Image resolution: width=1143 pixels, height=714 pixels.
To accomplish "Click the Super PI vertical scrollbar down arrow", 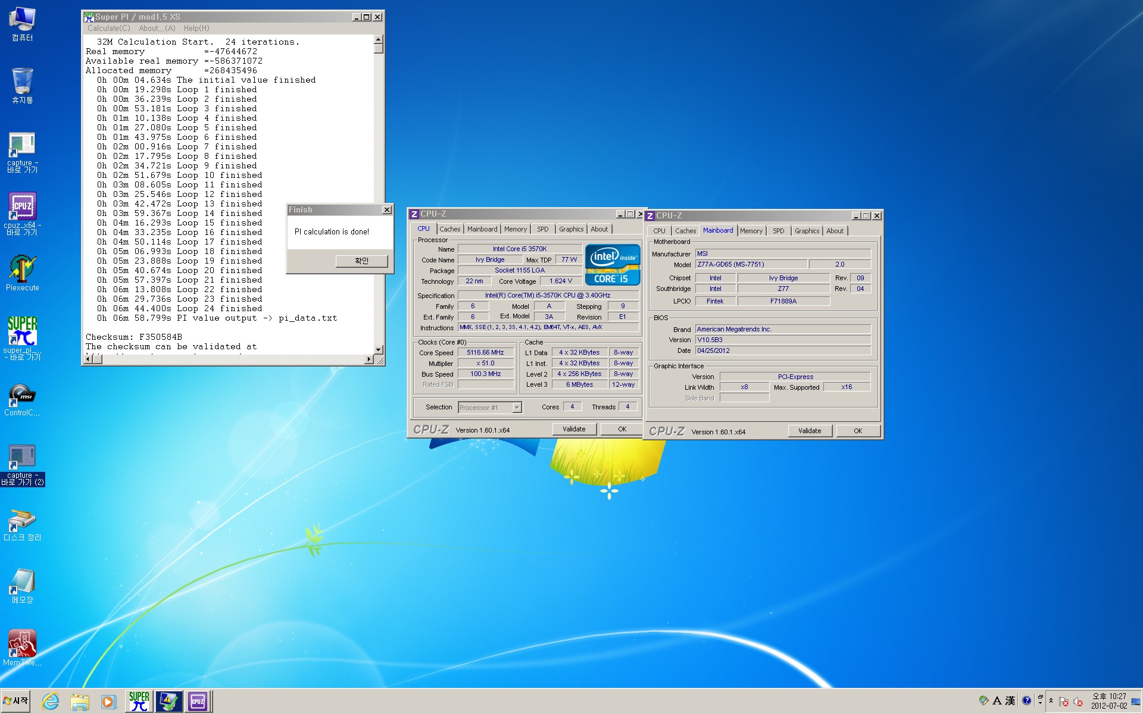I will (x=378, y=350).
